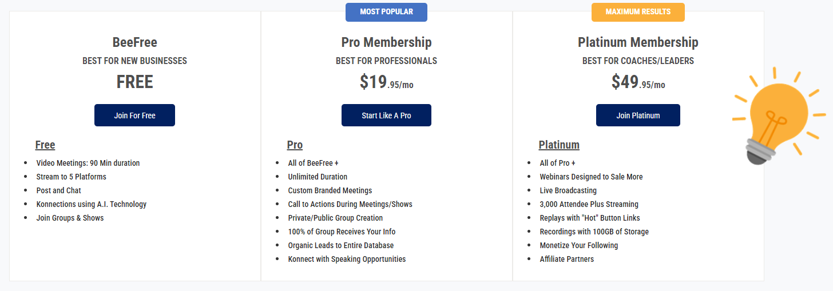Click the underlined Free section heading
This screenshot has width=833, height=291.
[45, 145]
